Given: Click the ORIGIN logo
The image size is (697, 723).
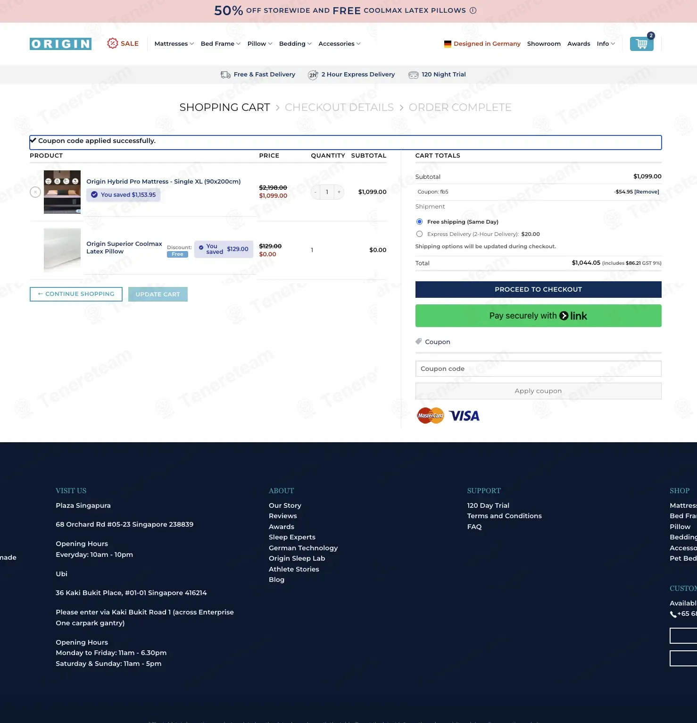Looking at the screenshot, I should tap(60, 44).
